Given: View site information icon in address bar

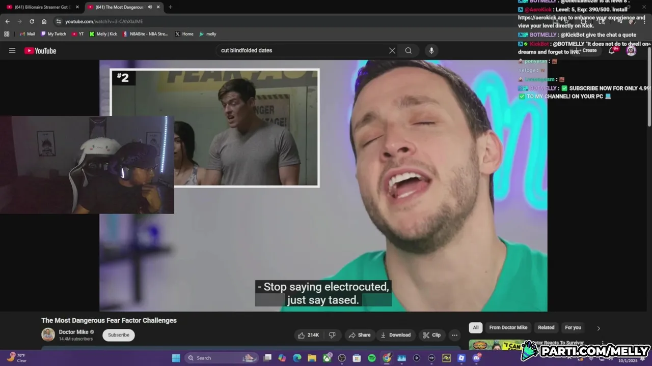Looking at the screenshot, I should [59, 21].
